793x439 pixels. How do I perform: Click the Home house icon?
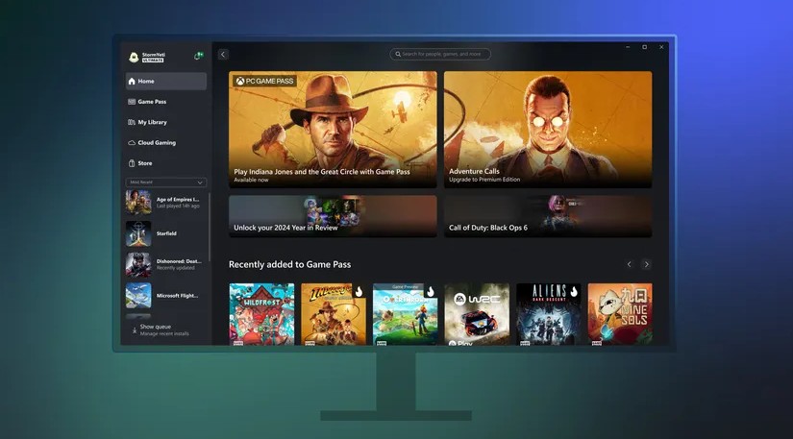click(132, 82)
